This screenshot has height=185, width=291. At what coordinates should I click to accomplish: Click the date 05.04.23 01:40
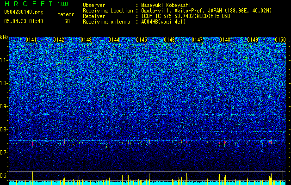pos(24,21)
